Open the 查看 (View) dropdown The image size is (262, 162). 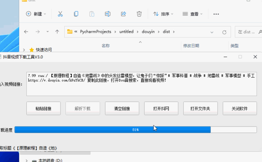(x=192, y=14)
